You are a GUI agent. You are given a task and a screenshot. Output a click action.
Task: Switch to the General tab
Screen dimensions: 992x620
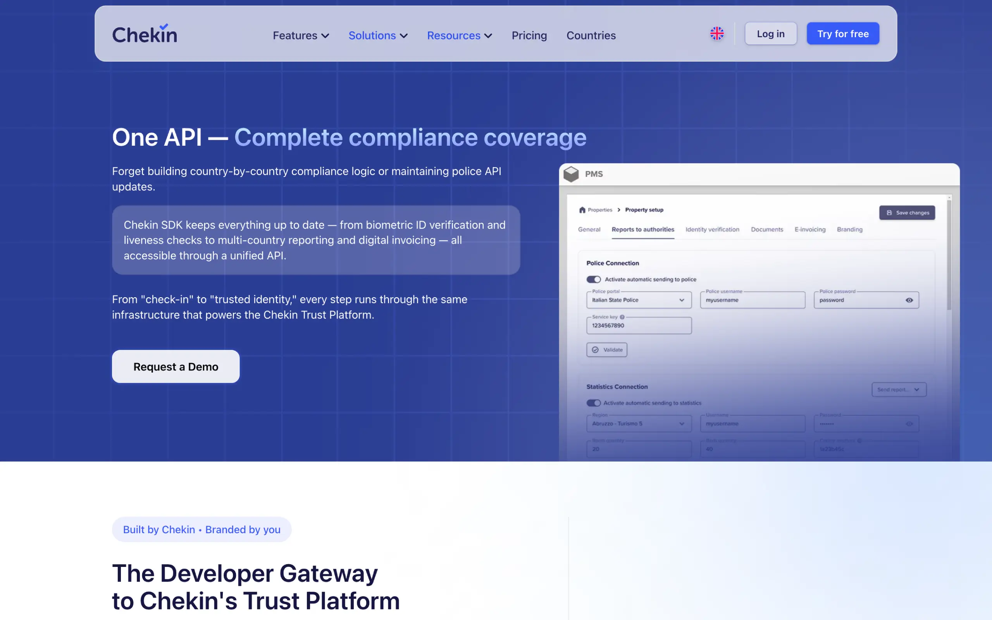point(589,230)
